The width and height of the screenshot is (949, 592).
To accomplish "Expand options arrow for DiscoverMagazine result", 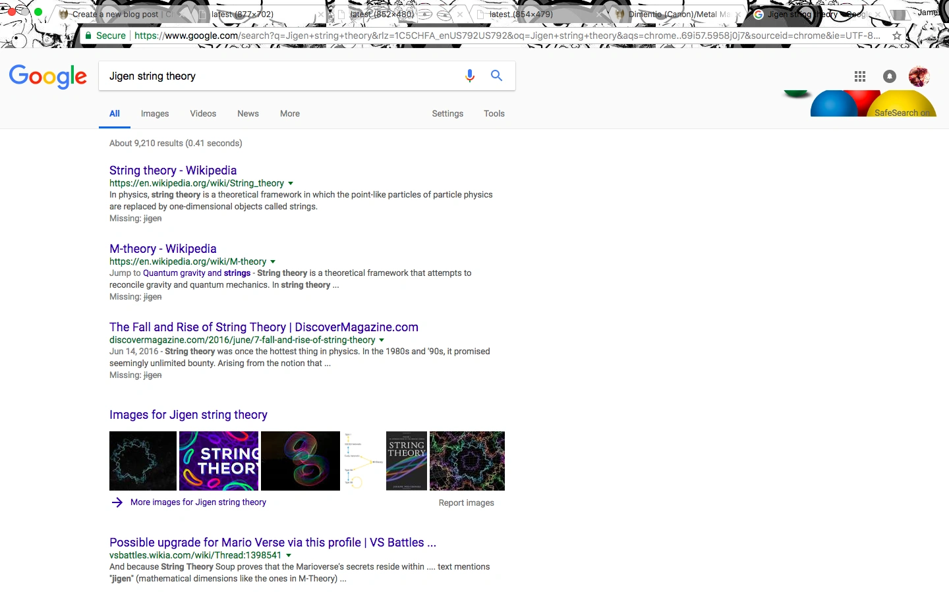I will [x=382, y=340].
